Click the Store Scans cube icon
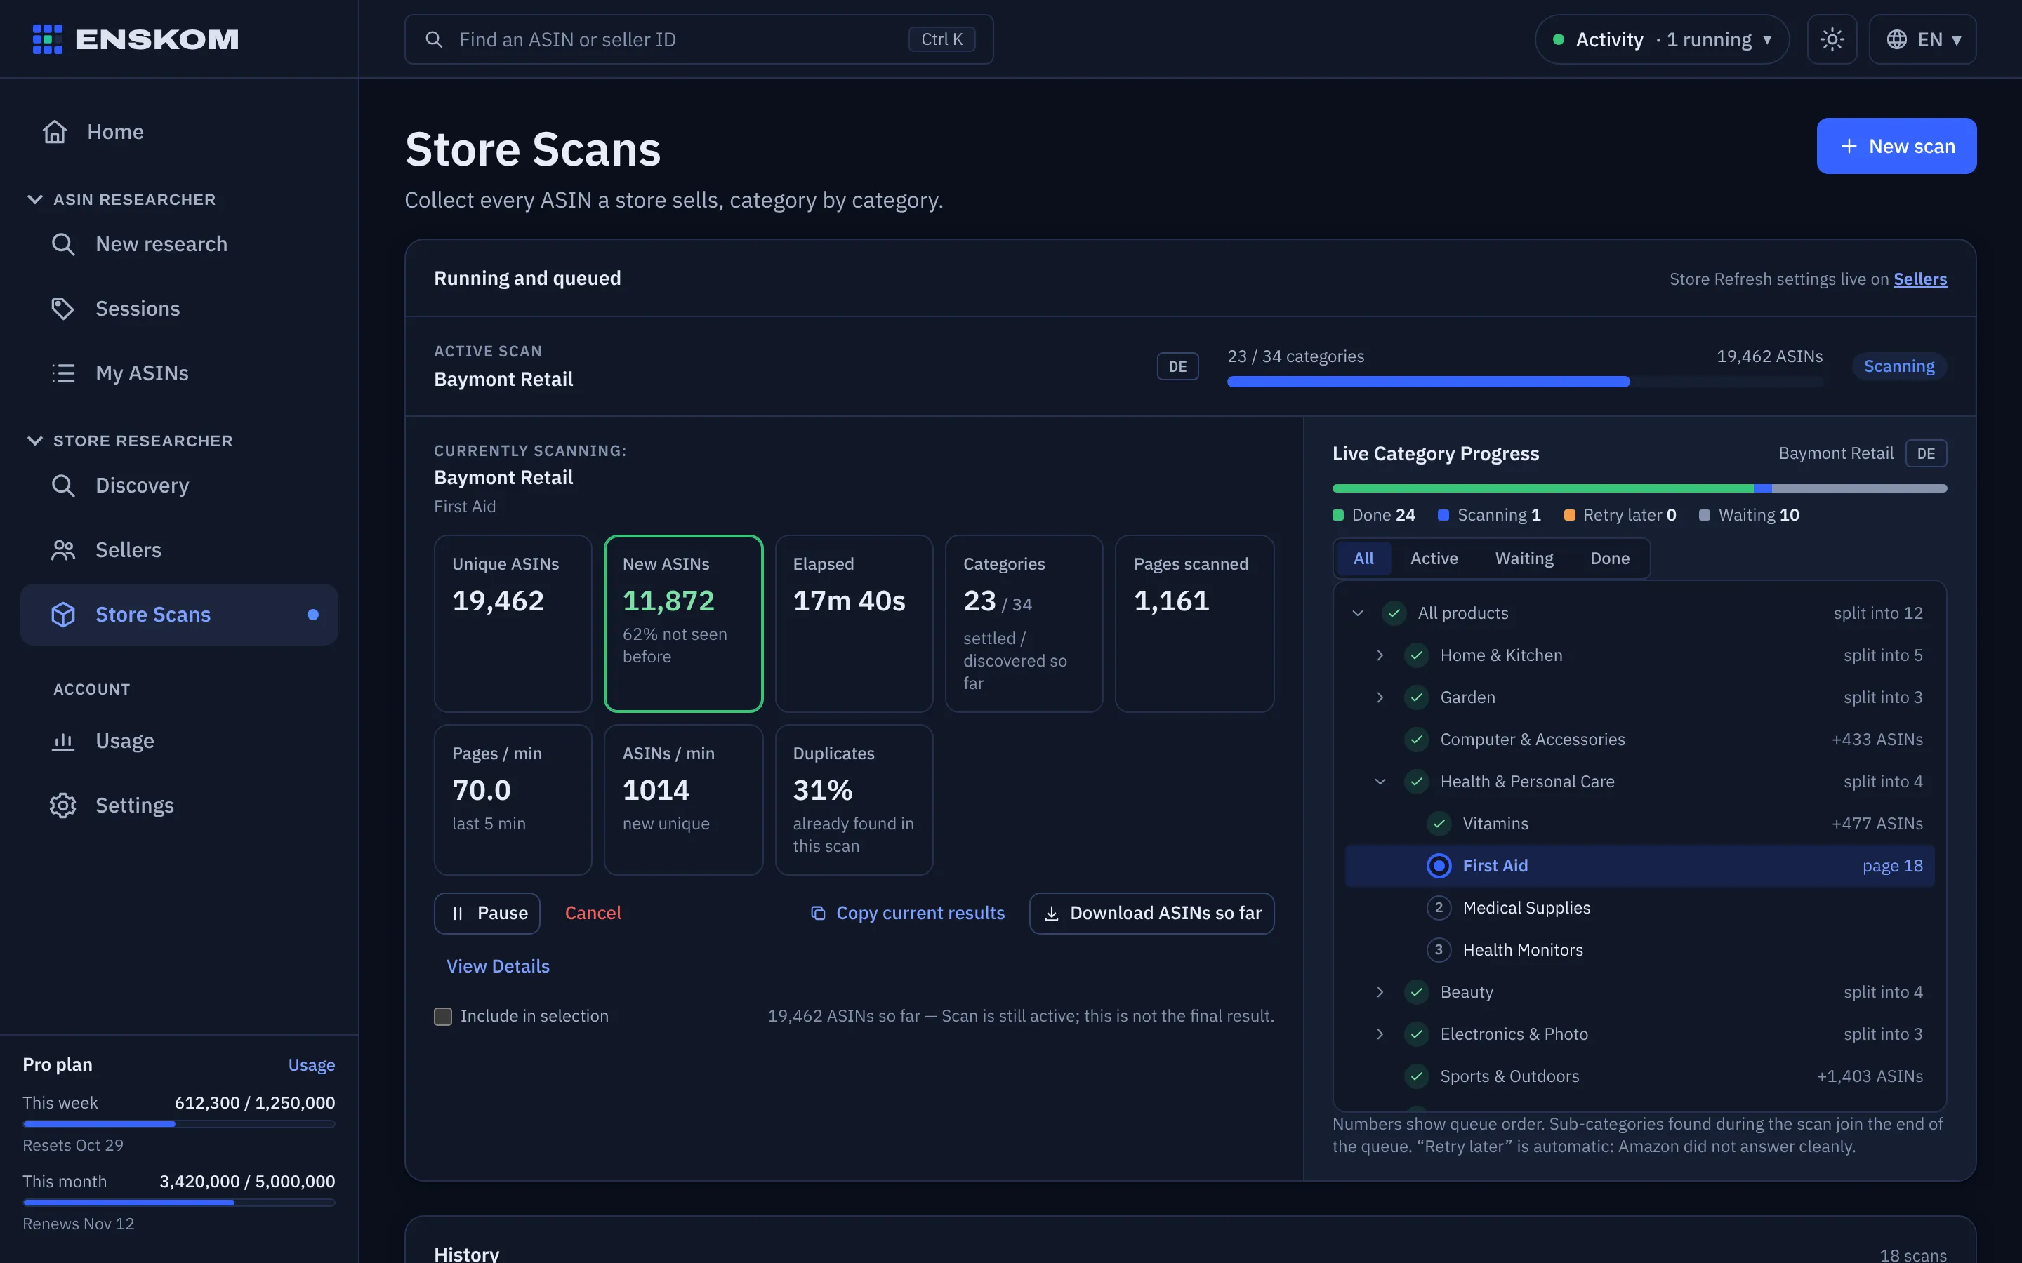2022x1263 pixels. click(62, 614)
